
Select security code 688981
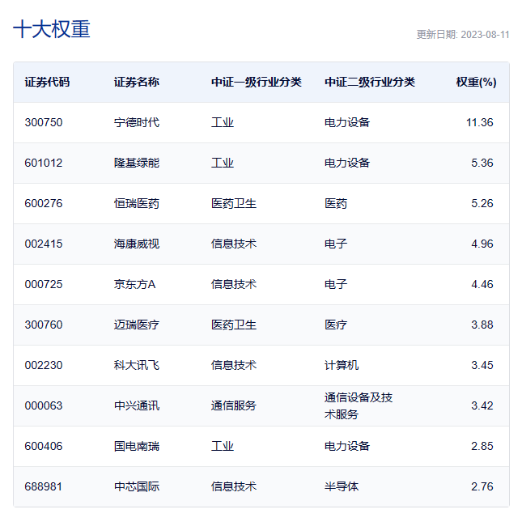[x=44, y=486]
